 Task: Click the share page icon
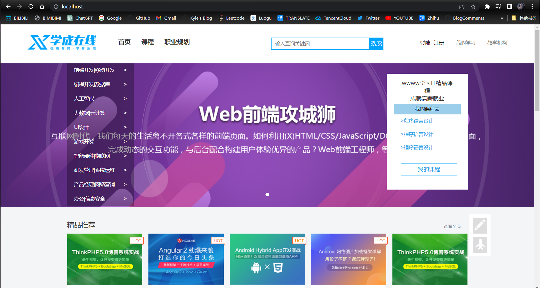(462, 6)
